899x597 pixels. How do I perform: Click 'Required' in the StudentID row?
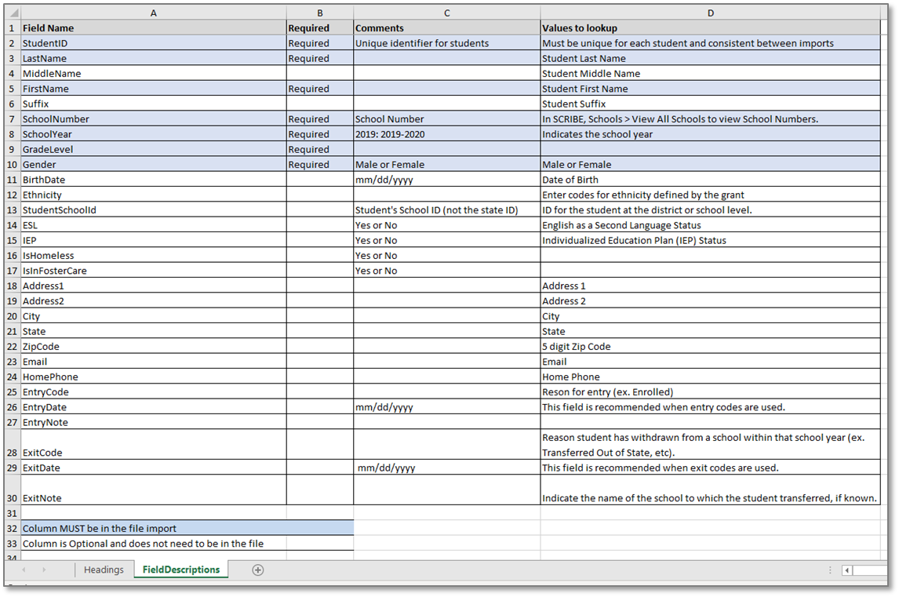click(x=320, y=43)
